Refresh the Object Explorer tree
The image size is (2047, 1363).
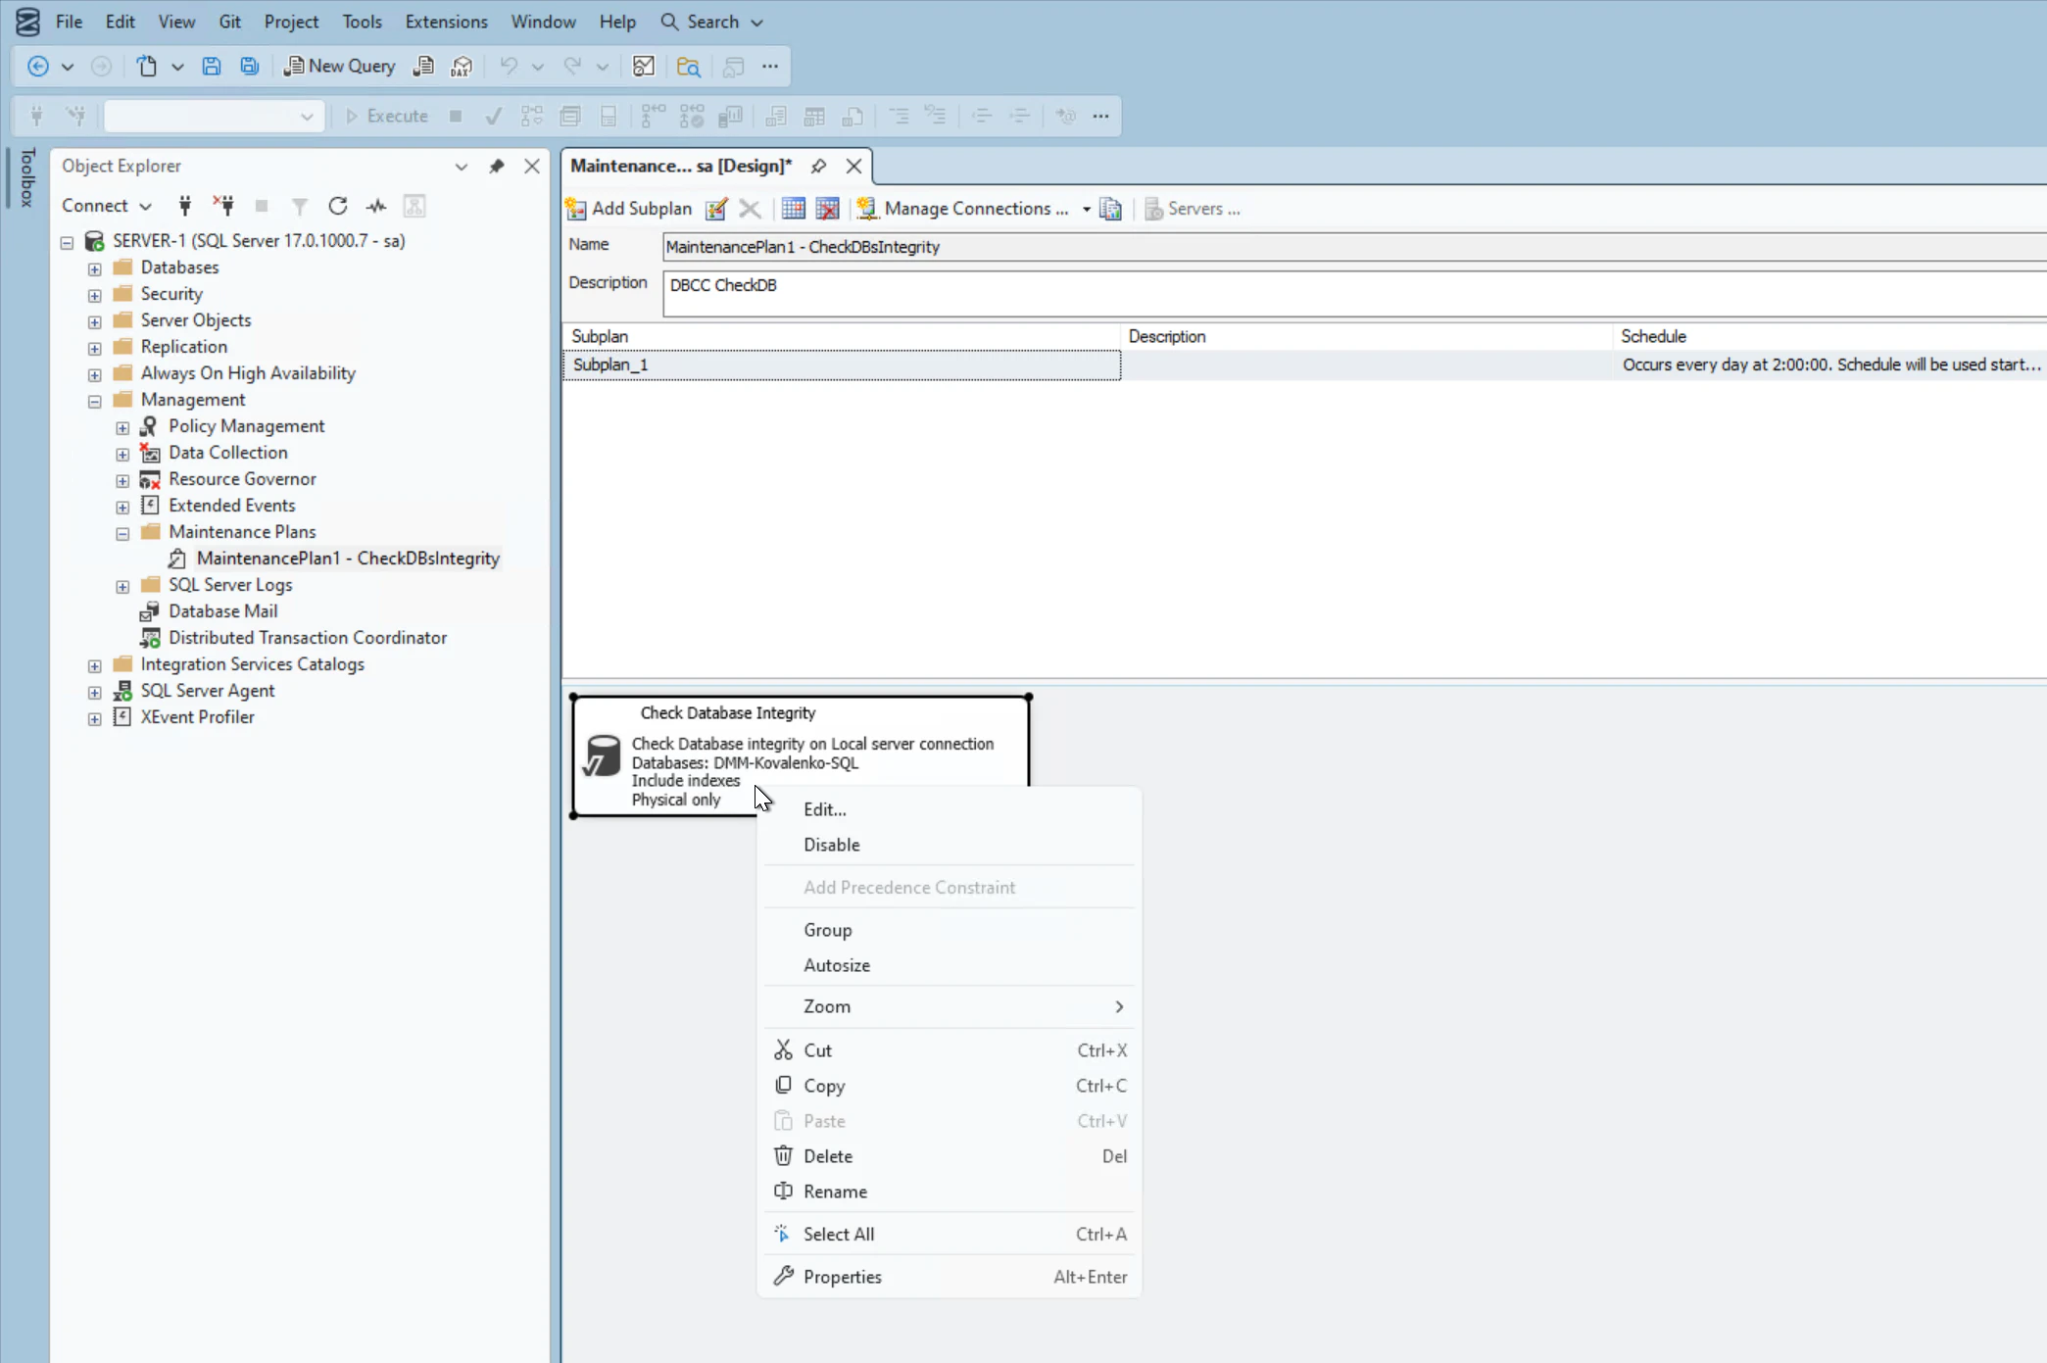point(338,206)
